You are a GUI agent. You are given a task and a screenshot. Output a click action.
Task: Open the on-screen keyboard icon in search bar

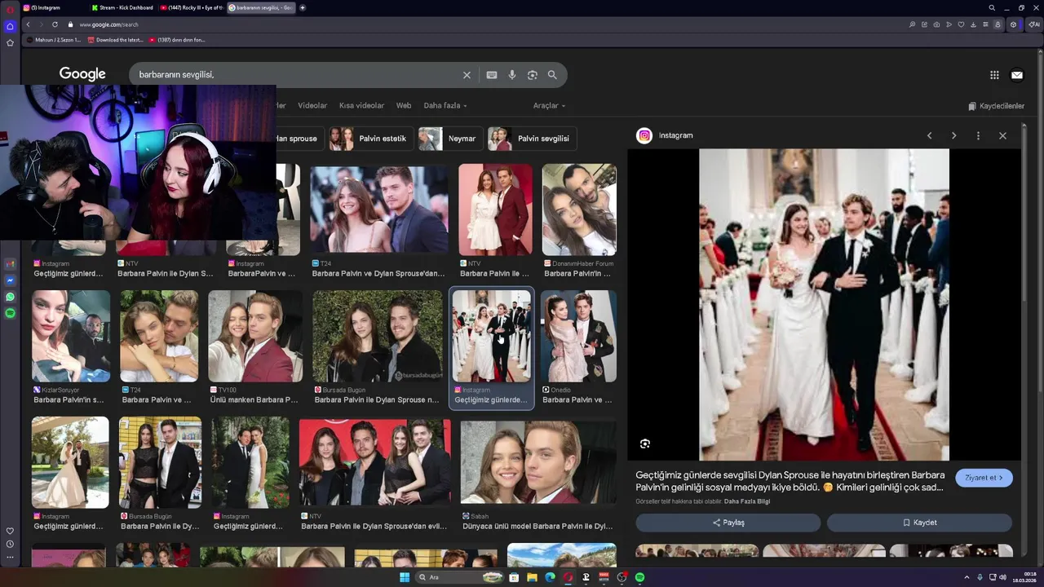pos(492,75)
